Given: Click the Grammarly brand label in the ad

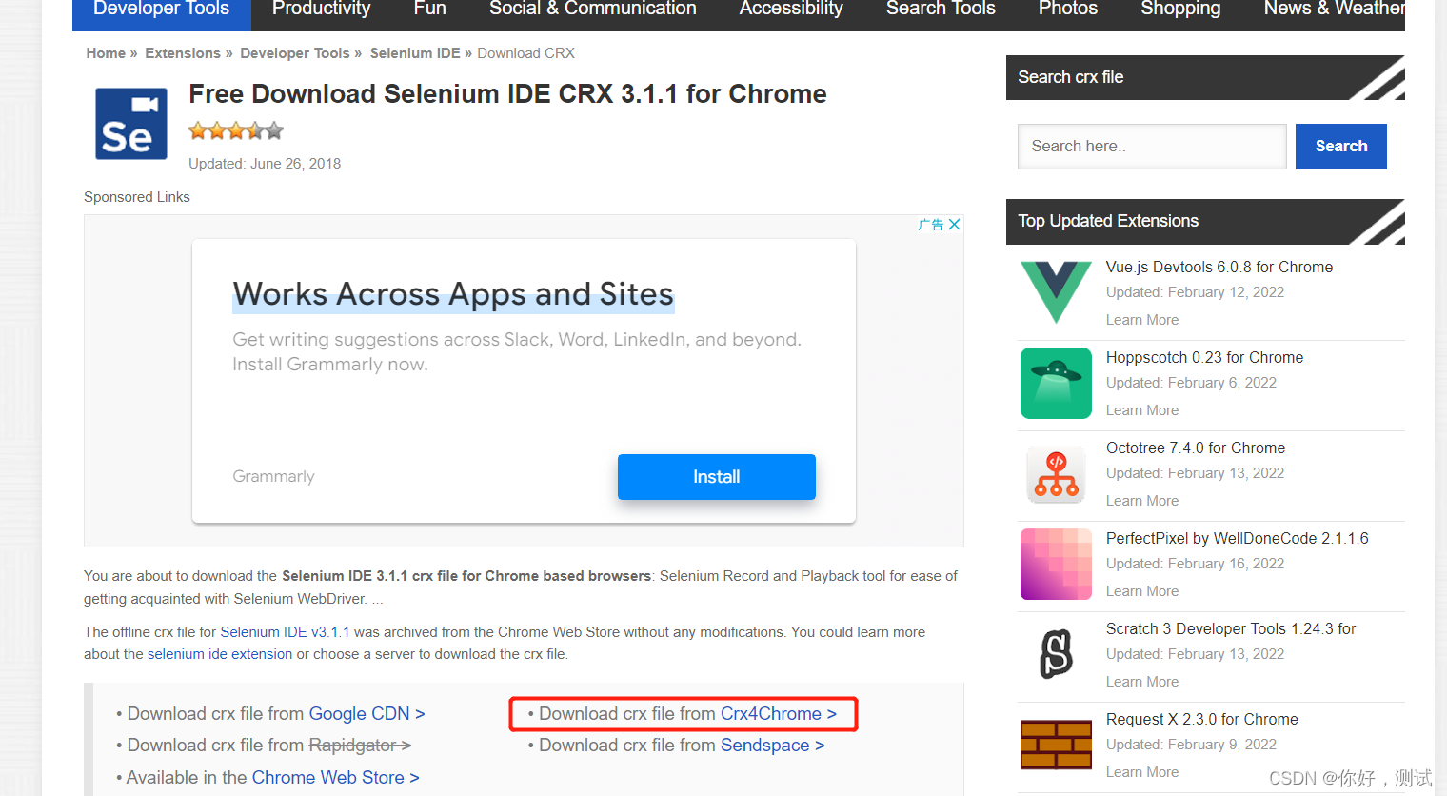Looking at the screenshot, I should (273, 477).
